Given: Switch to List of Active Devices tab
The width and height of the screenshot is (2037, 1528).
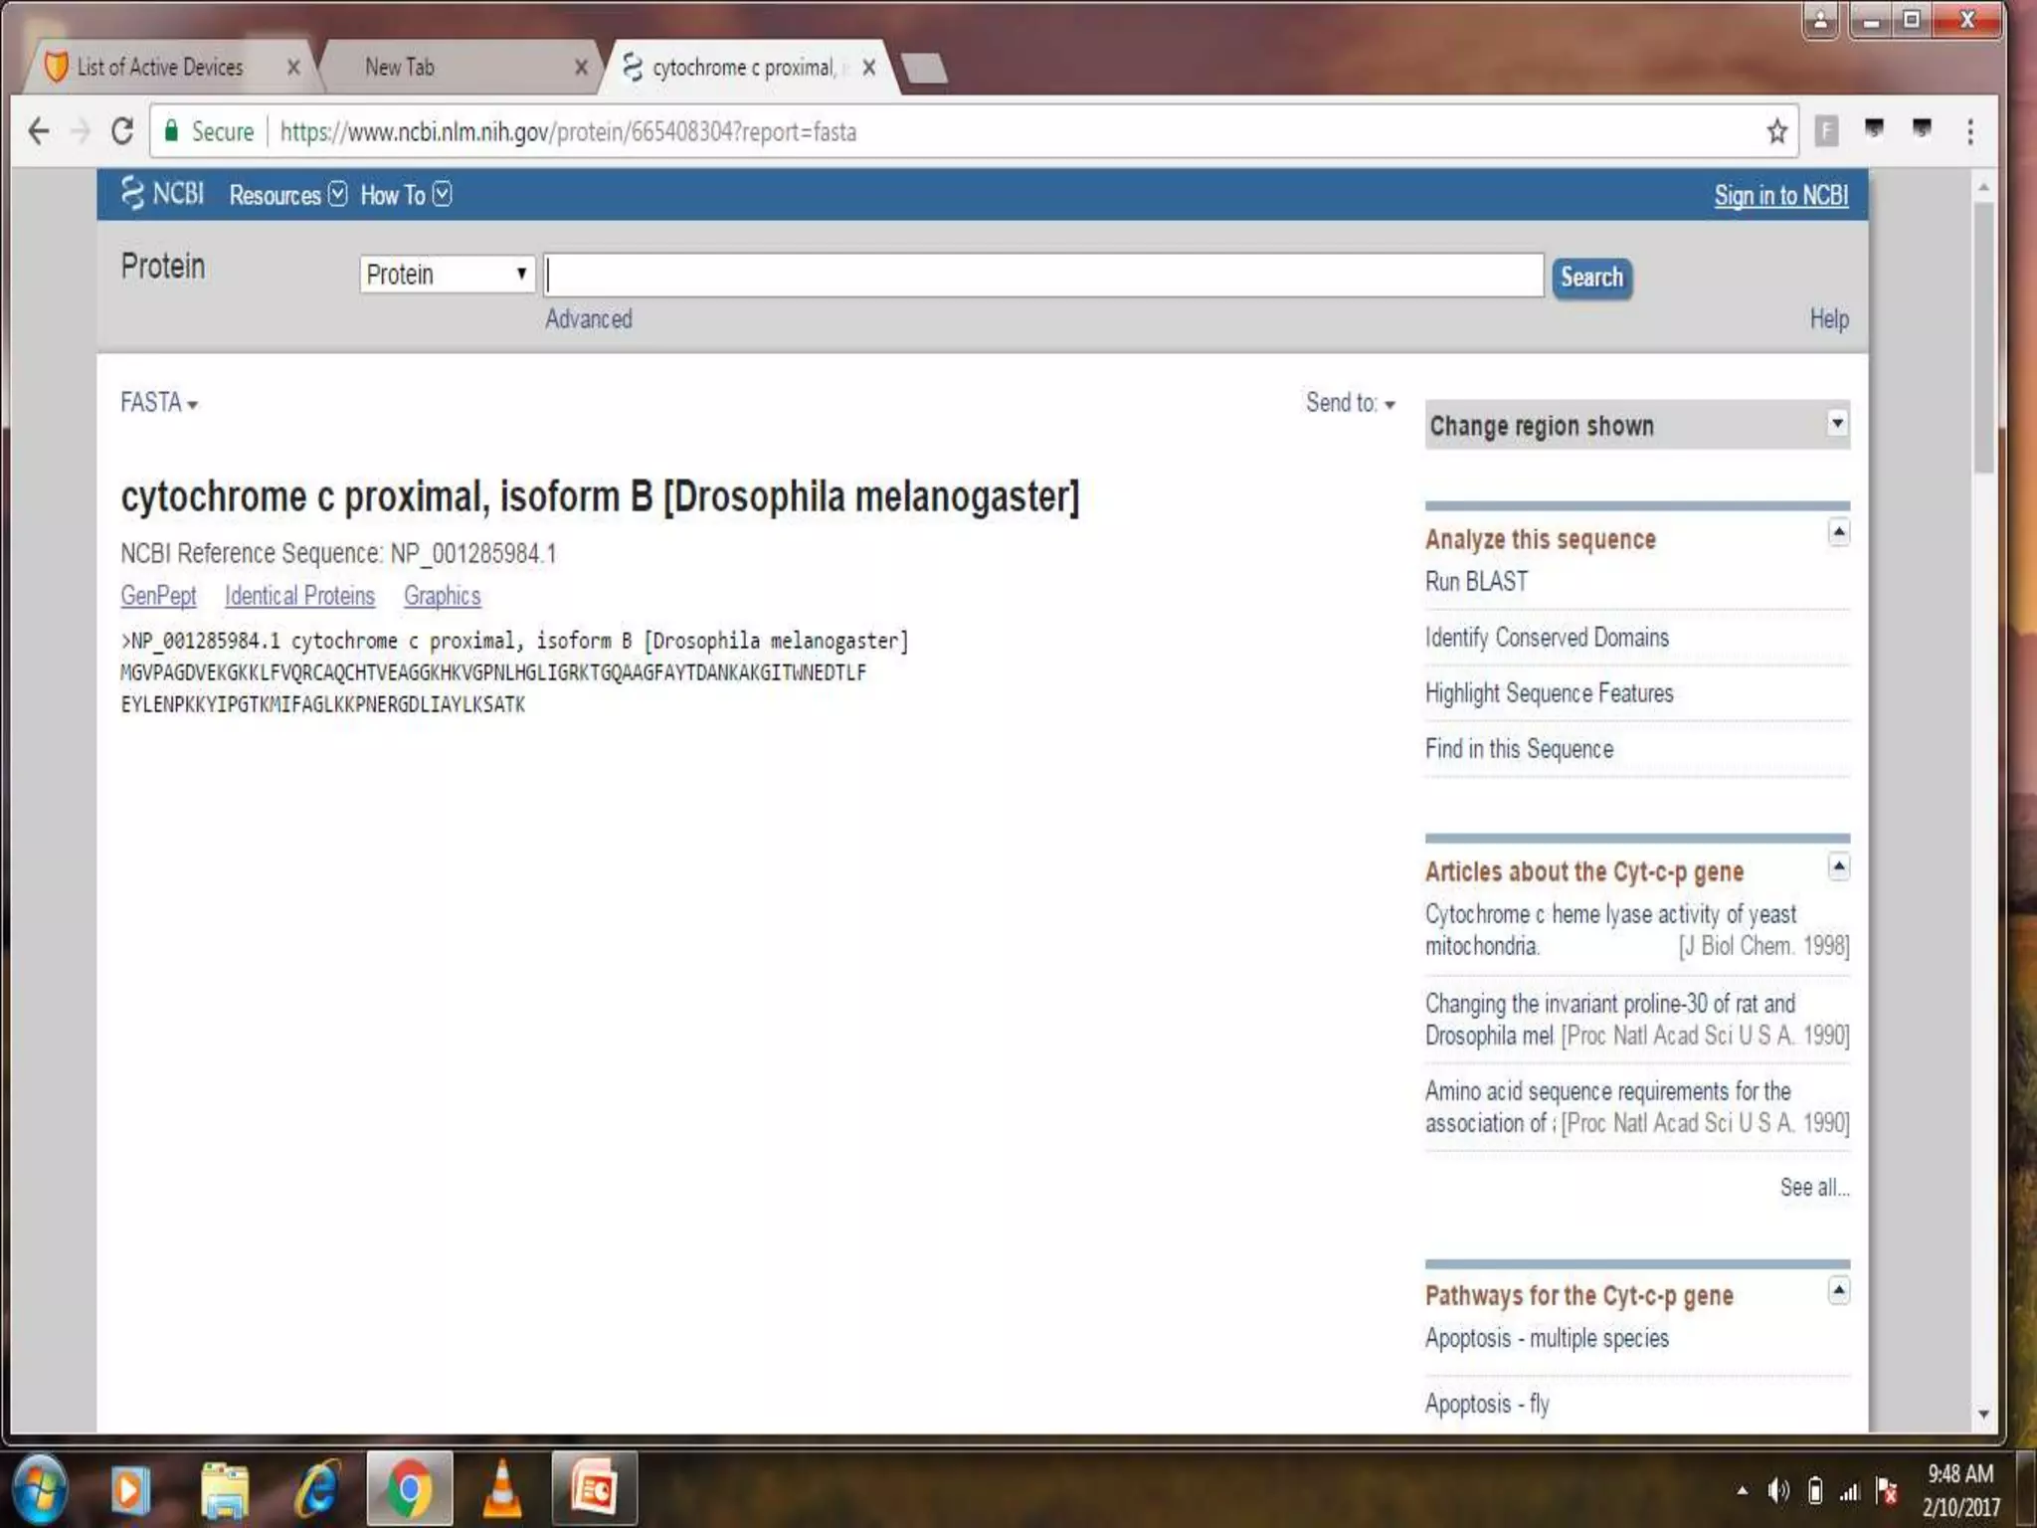Looking at the screenshot, I should click(x=161, y=68).
